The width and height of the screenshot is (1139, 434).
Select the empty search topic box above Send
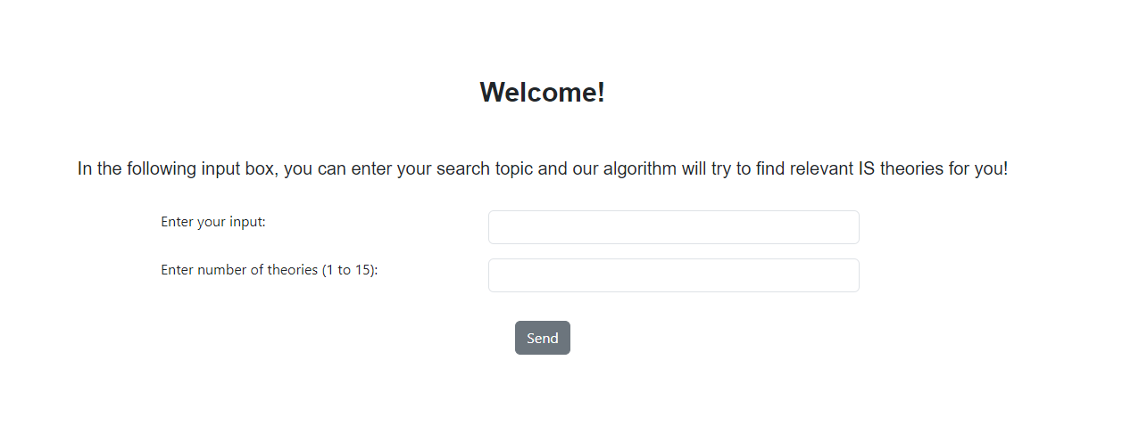(673, 227)
